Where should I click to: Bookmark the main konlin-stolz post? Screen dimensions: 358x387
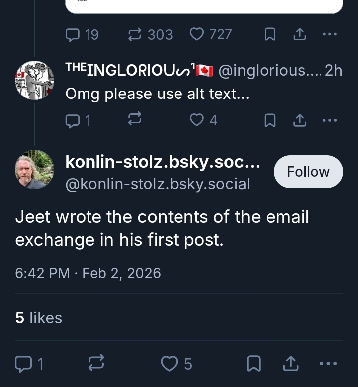tap(254, 364)
